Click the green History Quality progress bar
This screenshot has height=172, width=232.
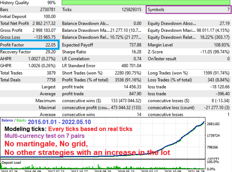point(146,3)
